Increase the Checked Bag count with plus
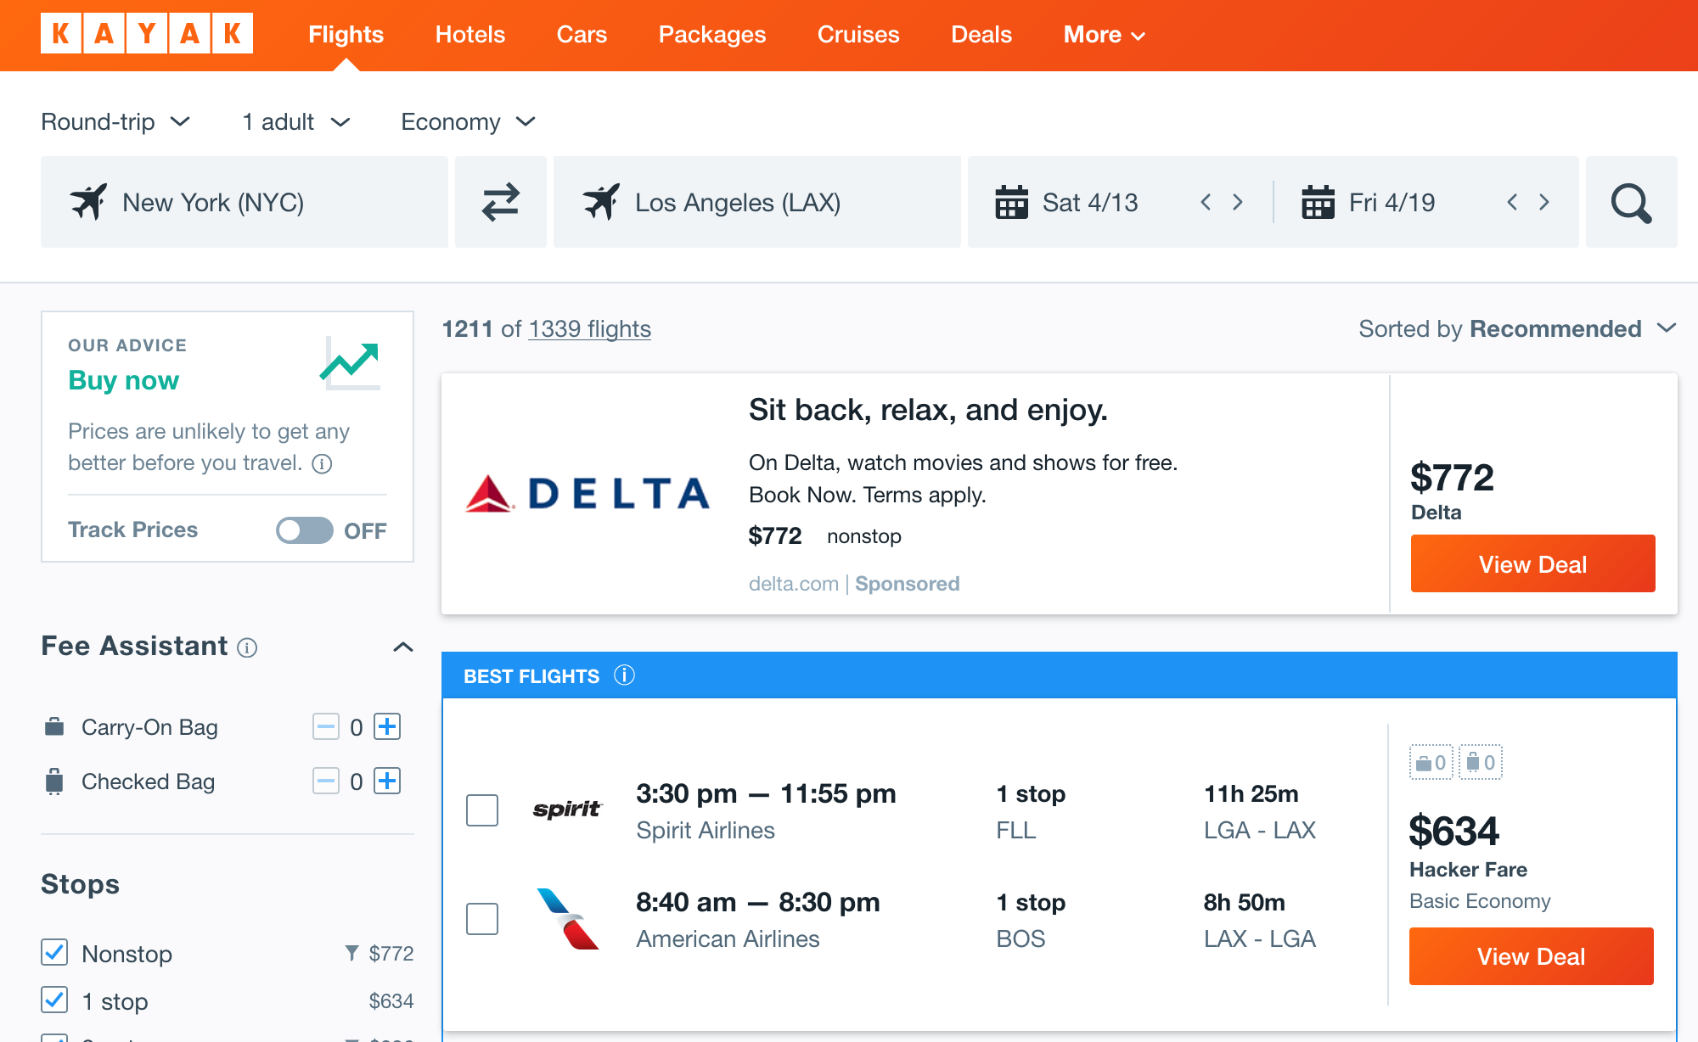 [387, 781]
